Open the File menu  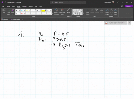point(3,6)
